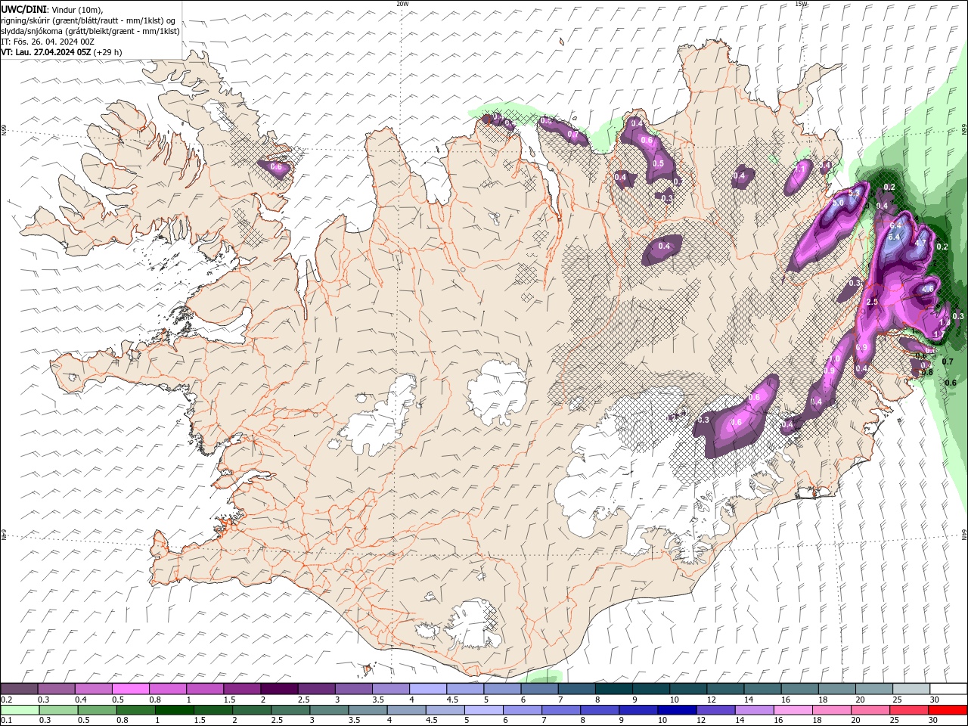Click the white swatch at 30 in the top legend row
The height and width of the screenshot is (726, 968).
[x=948, y=689]
